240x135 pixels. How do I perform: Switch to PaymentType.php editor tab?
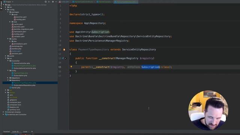(x=105, y=1)
